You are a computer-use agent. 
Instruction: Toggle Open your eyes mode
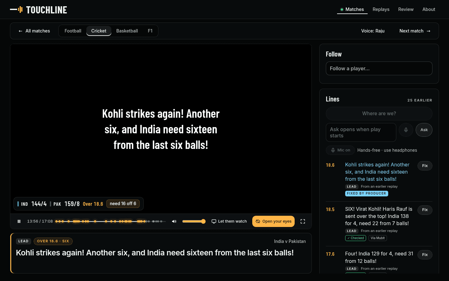coord(273,221)
